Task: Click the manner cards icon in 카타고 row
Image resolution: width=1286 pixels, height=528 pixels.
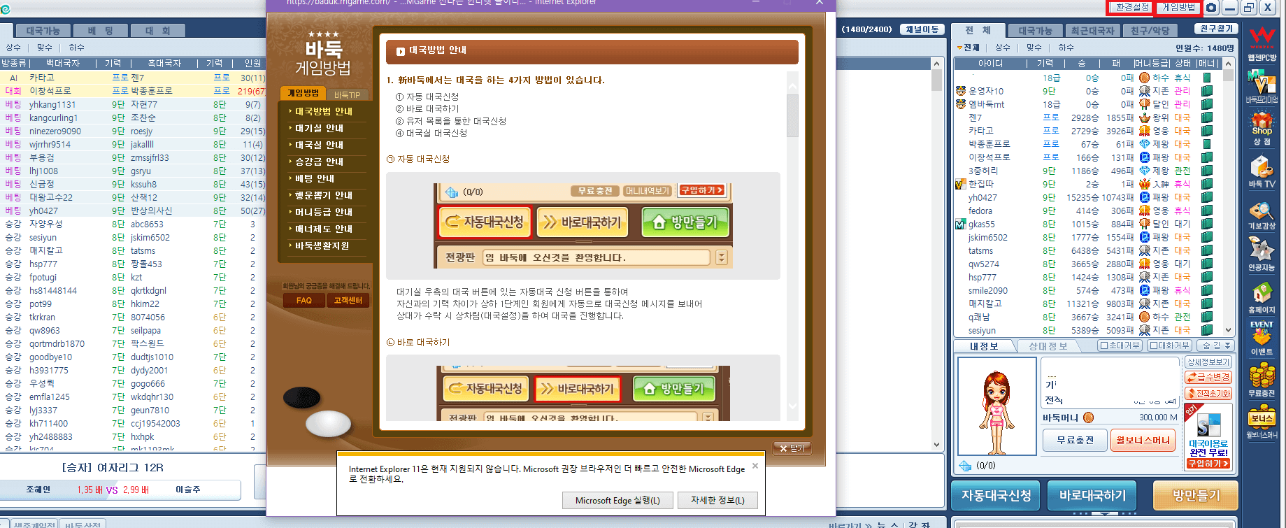Action: (1207, 131)
